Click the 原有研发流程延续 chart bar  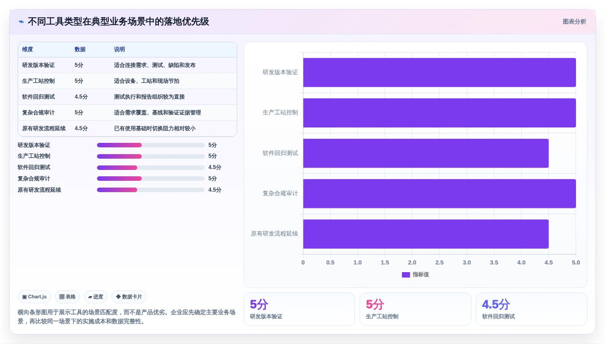426,234
